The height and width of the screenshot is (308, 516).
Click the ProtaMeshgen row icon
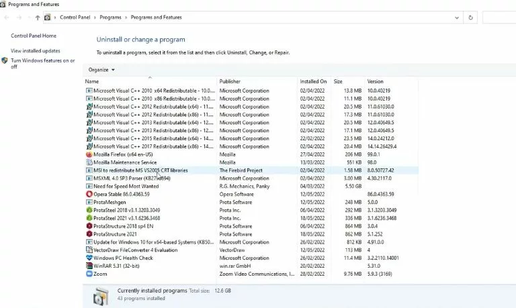89,202
